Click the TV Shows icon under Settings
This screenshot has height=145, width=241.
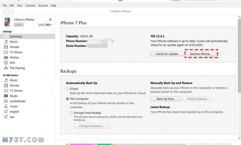tap(6, 52)
